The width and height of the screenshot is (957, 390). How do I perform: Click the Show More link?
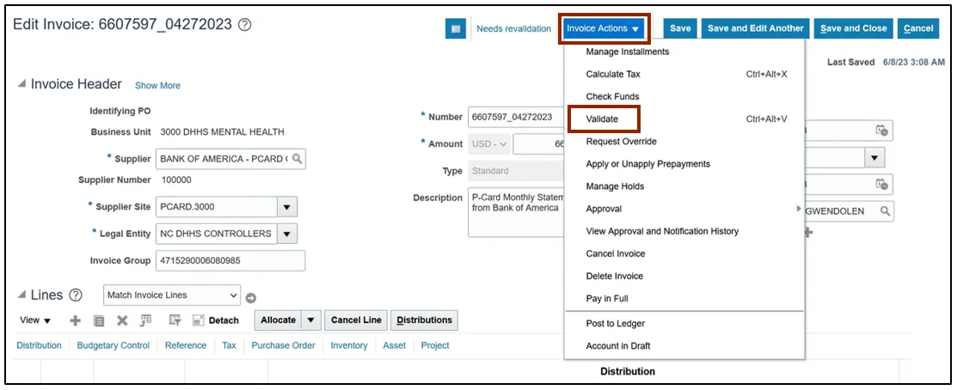157,86
